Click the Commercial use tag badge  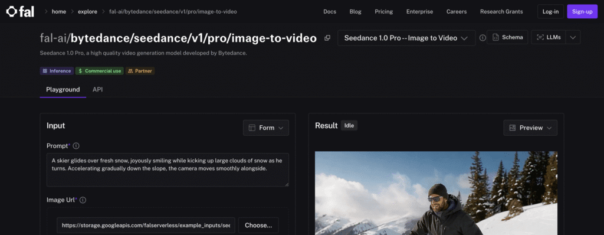pos(99,71)
